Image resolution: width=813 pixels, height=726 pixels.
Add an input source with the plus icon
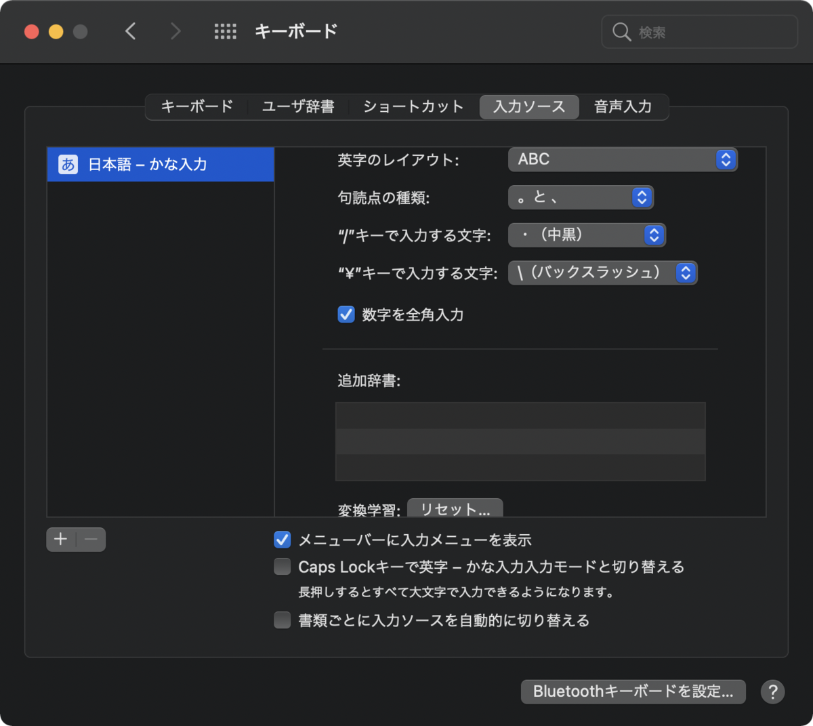tap(60, 540)
